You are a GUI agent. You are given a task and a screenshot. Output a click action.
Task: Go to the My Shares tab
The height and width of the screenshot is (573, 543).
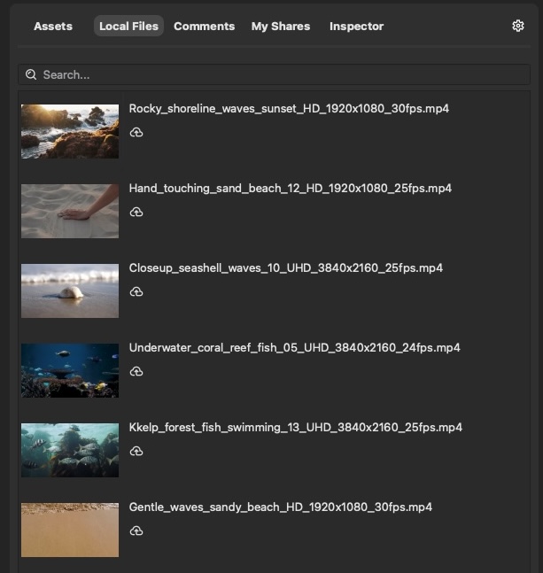(281, 27)
